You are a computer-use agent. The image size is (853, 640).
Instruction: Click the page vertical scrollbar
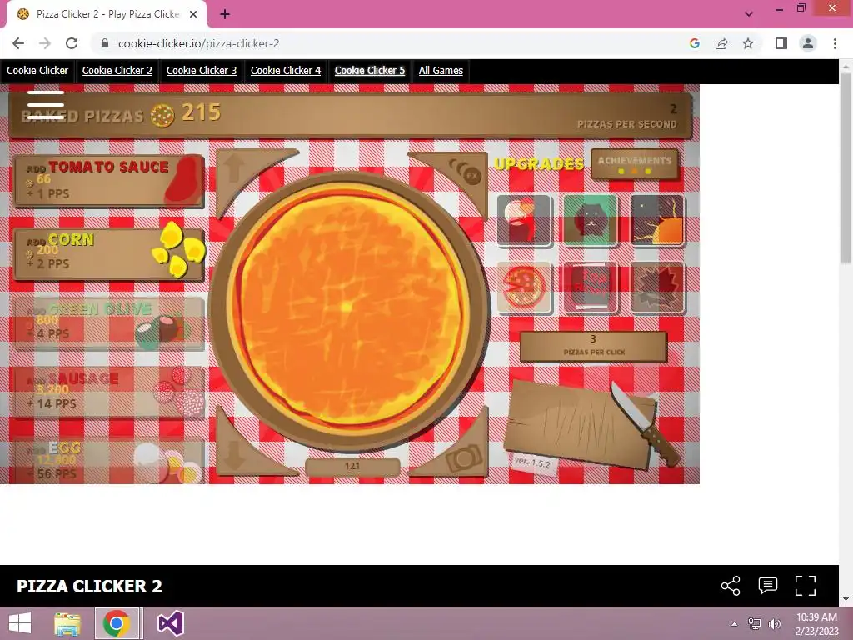(846, 168)
